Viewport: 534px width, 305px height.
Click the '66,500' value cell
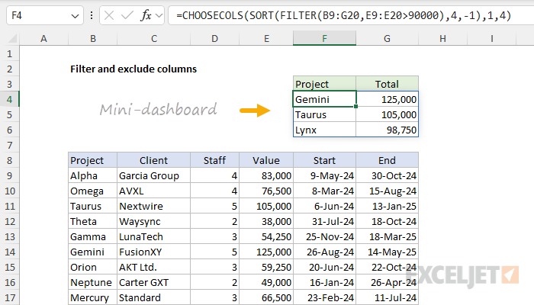266,298
